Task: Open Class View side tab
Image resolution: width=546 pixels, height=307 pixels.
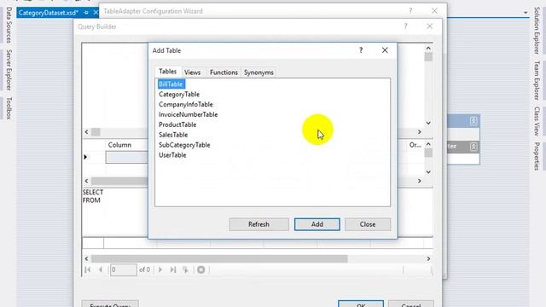Action: pyautogui.click(x=537, y=121)
